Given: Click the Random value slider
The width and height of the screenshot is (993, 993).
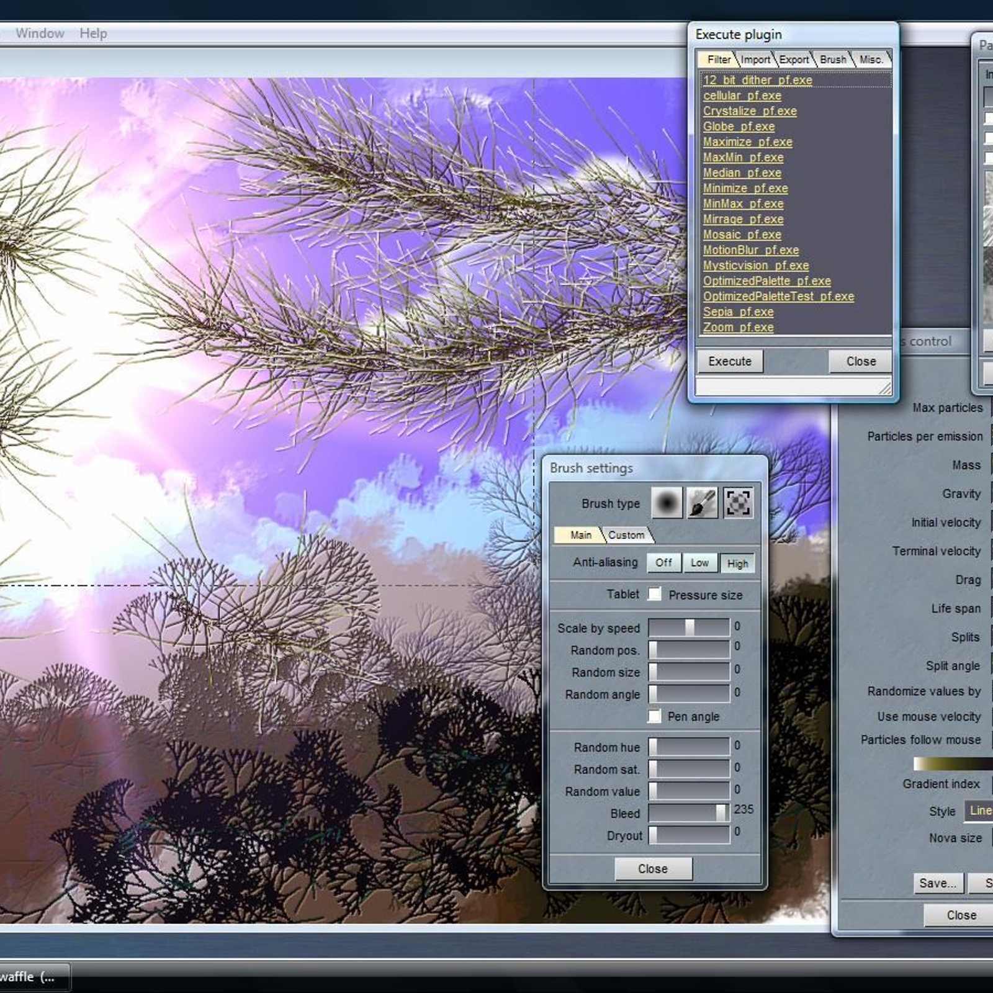Looking at the screenshot, I should point(689,791).
